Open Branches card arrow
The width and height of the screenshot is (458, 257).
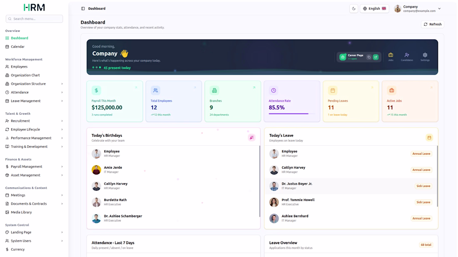coord(254,88)
